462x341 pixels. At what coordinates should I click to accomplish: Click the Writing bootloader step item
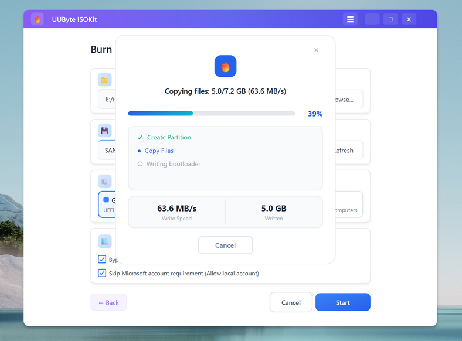coord(173,164)
